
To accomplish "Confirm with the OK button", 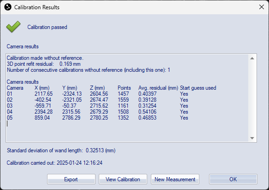I will [233, 179].
